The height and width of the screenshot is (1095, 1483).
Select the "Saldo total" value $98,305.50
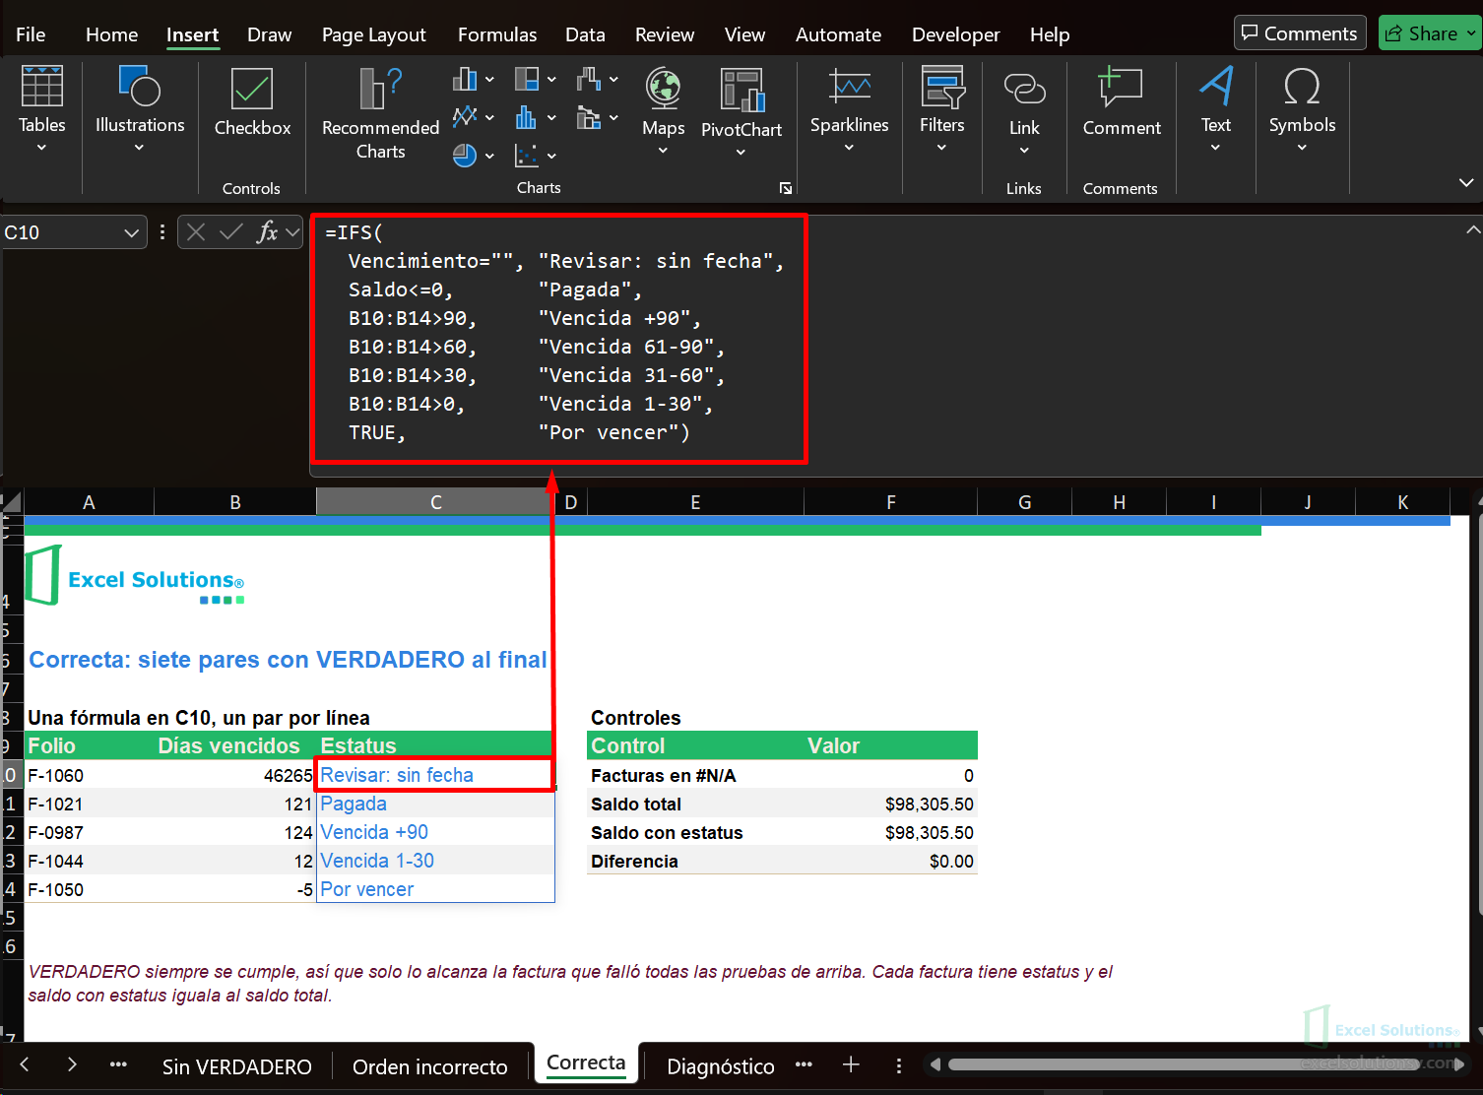click(x=890, y=804)
